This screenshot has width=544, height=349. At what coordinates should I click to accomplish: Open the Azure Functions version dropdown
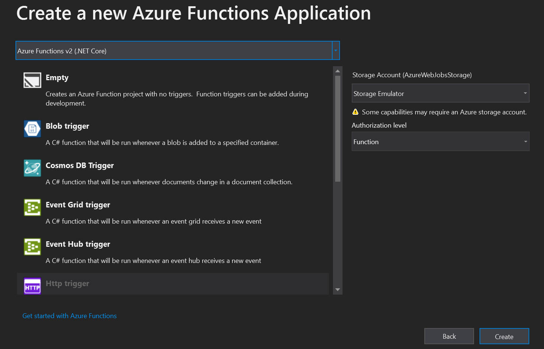tap(178, 51)
